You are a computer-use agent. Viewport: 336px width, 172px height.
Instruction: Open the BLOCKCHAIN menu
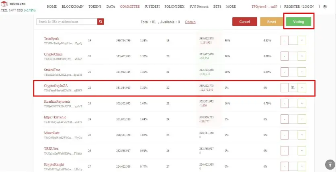coord(73,7)
